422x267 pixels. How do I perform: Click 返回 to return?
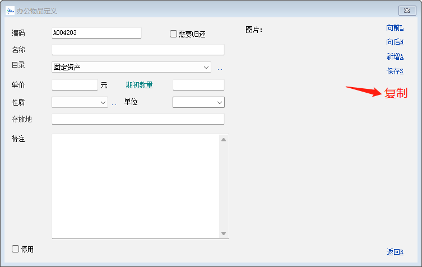click(x=395, y=252)
